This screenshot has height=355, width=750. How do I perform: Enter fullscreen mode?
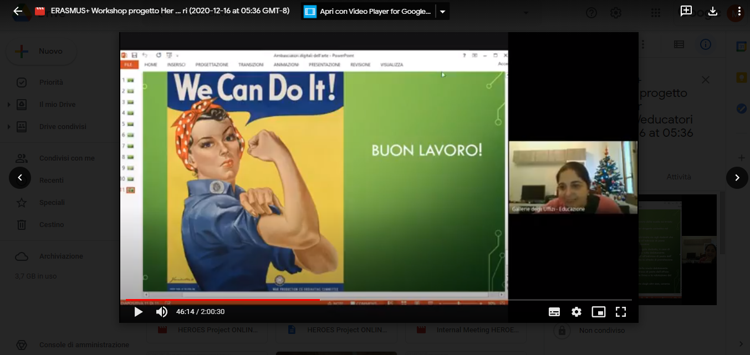point(621,312)
